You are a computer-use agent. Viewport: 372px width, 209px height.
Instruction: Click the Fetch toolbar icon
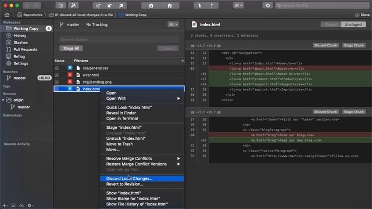98,5
